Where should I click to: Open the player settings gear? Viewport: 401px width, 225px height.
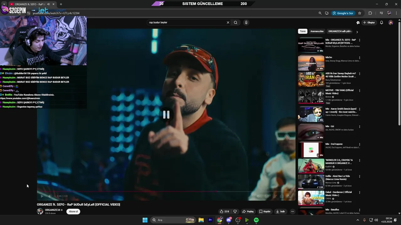click(274, 196)
